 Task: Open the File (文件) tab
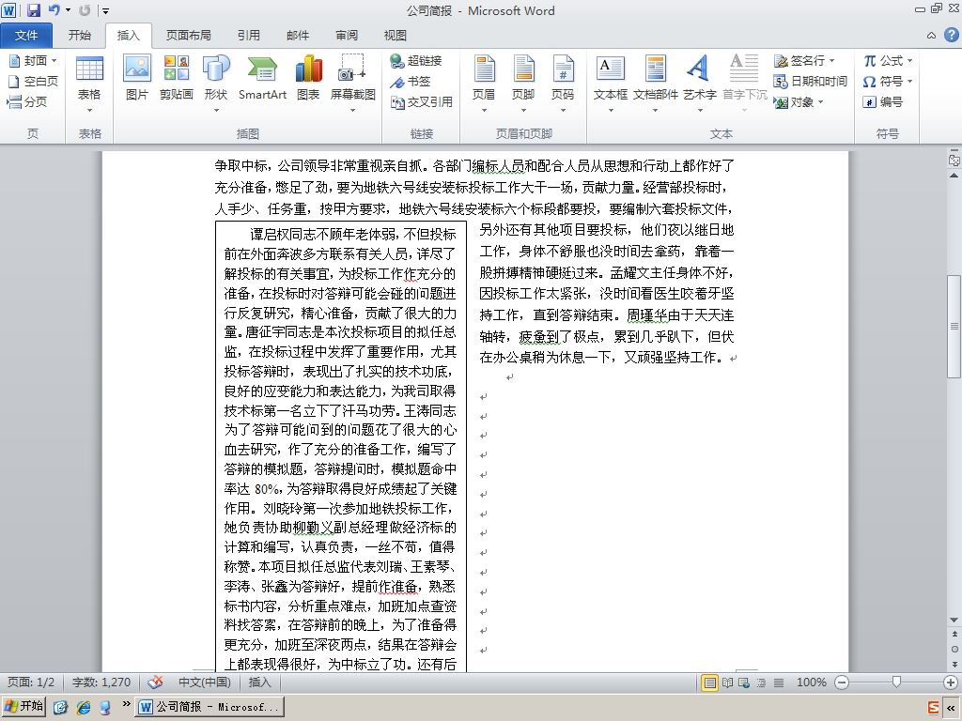pyautogui.click(x=26, y=36)
